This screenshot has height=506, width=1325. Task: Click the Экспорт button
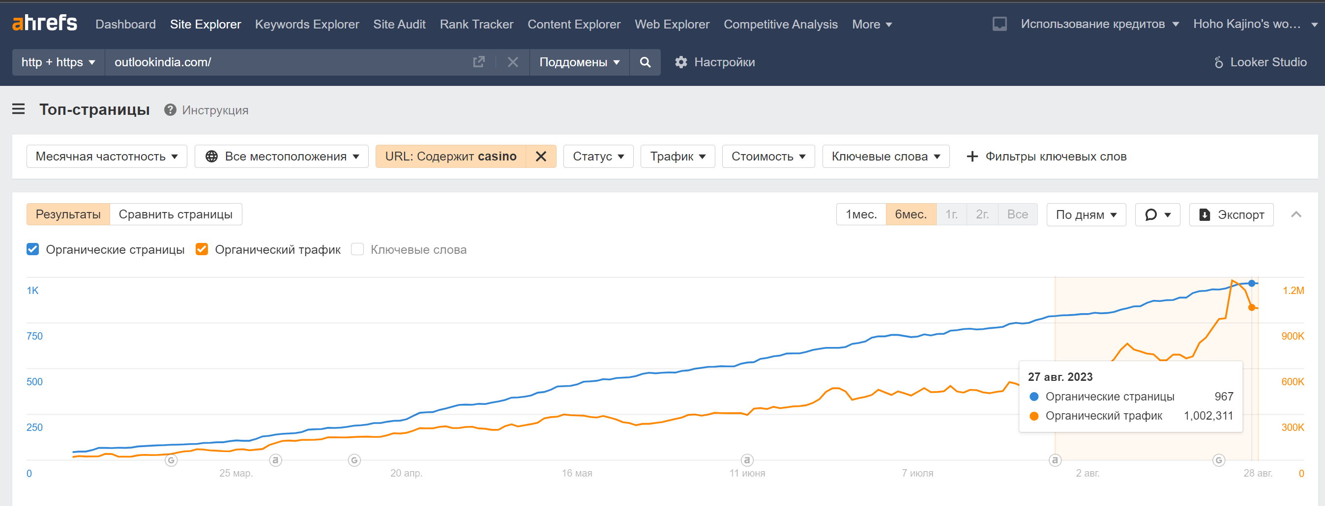(x=1231, y=215)
